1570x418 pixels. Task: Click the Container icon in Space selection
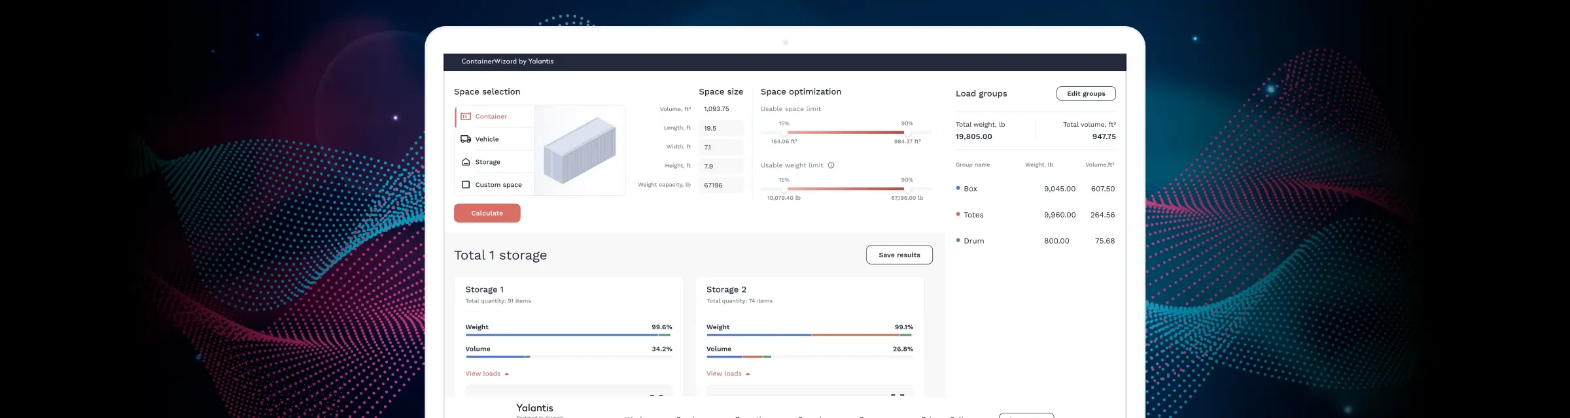(x=466, y=116)
